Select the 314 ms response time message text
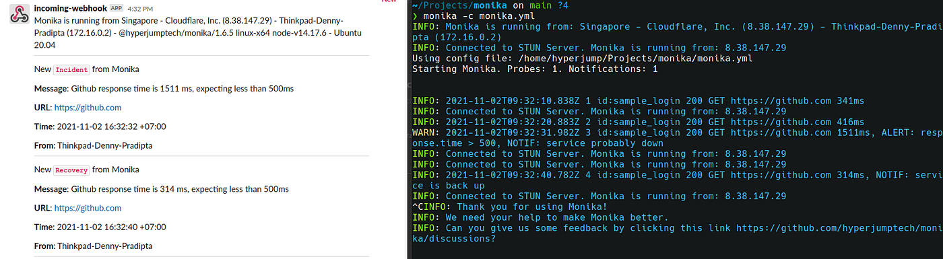Viewport: 943px width, 259px height. click(x=162, y=189)
